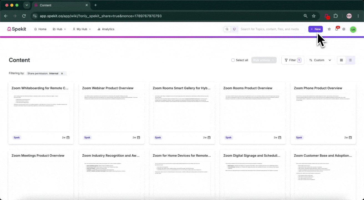The image size is (364, 200).
Task: Open Spekit settings gear
Action: pyautogui.click(x=344, y=29)
